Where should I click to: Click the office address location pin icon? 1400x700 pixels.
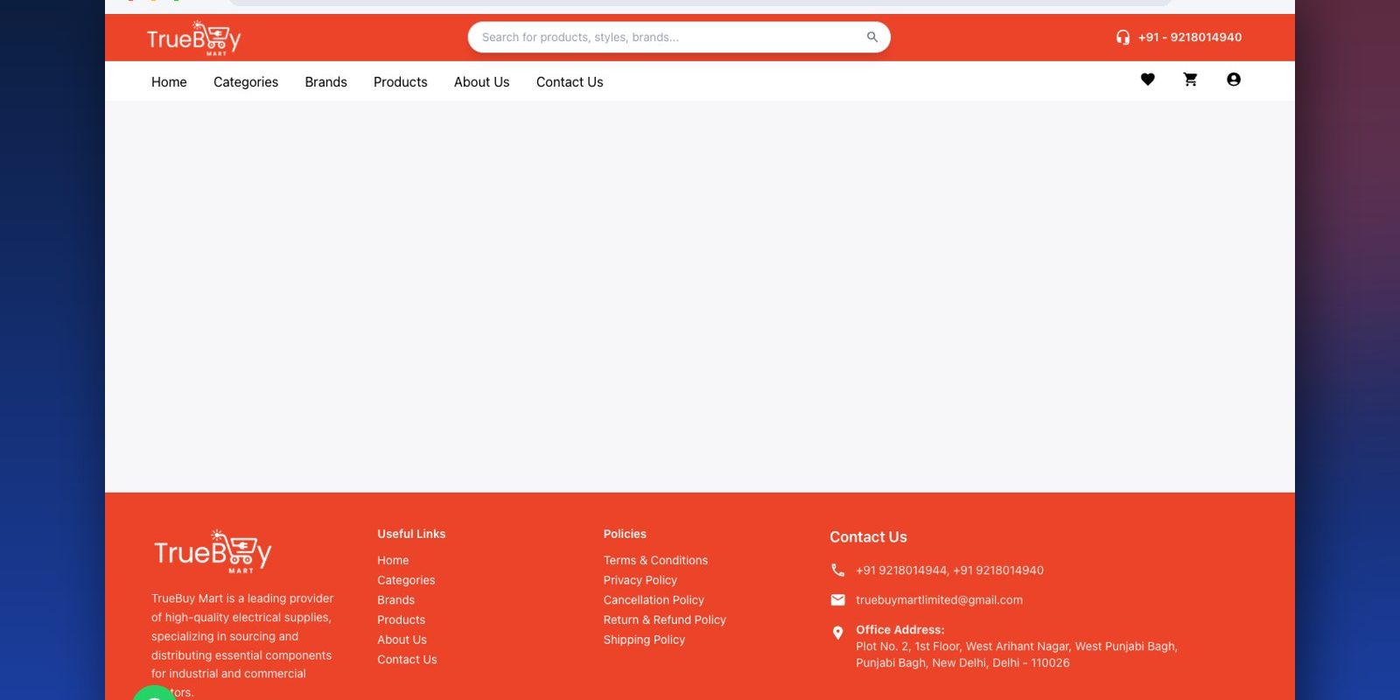[837, 633]
